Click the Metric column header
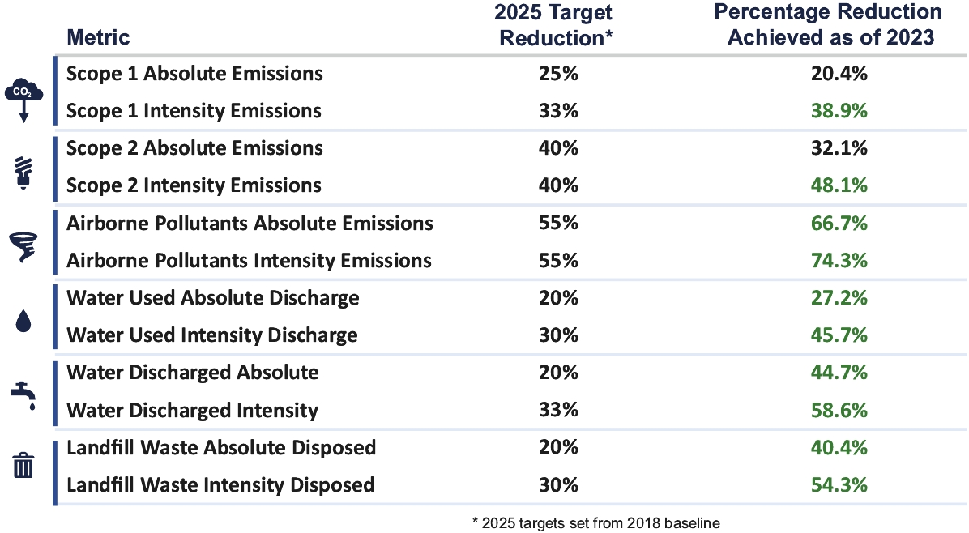Image resolution: width=969 pixels, height=533 pixels. [98, 37]
